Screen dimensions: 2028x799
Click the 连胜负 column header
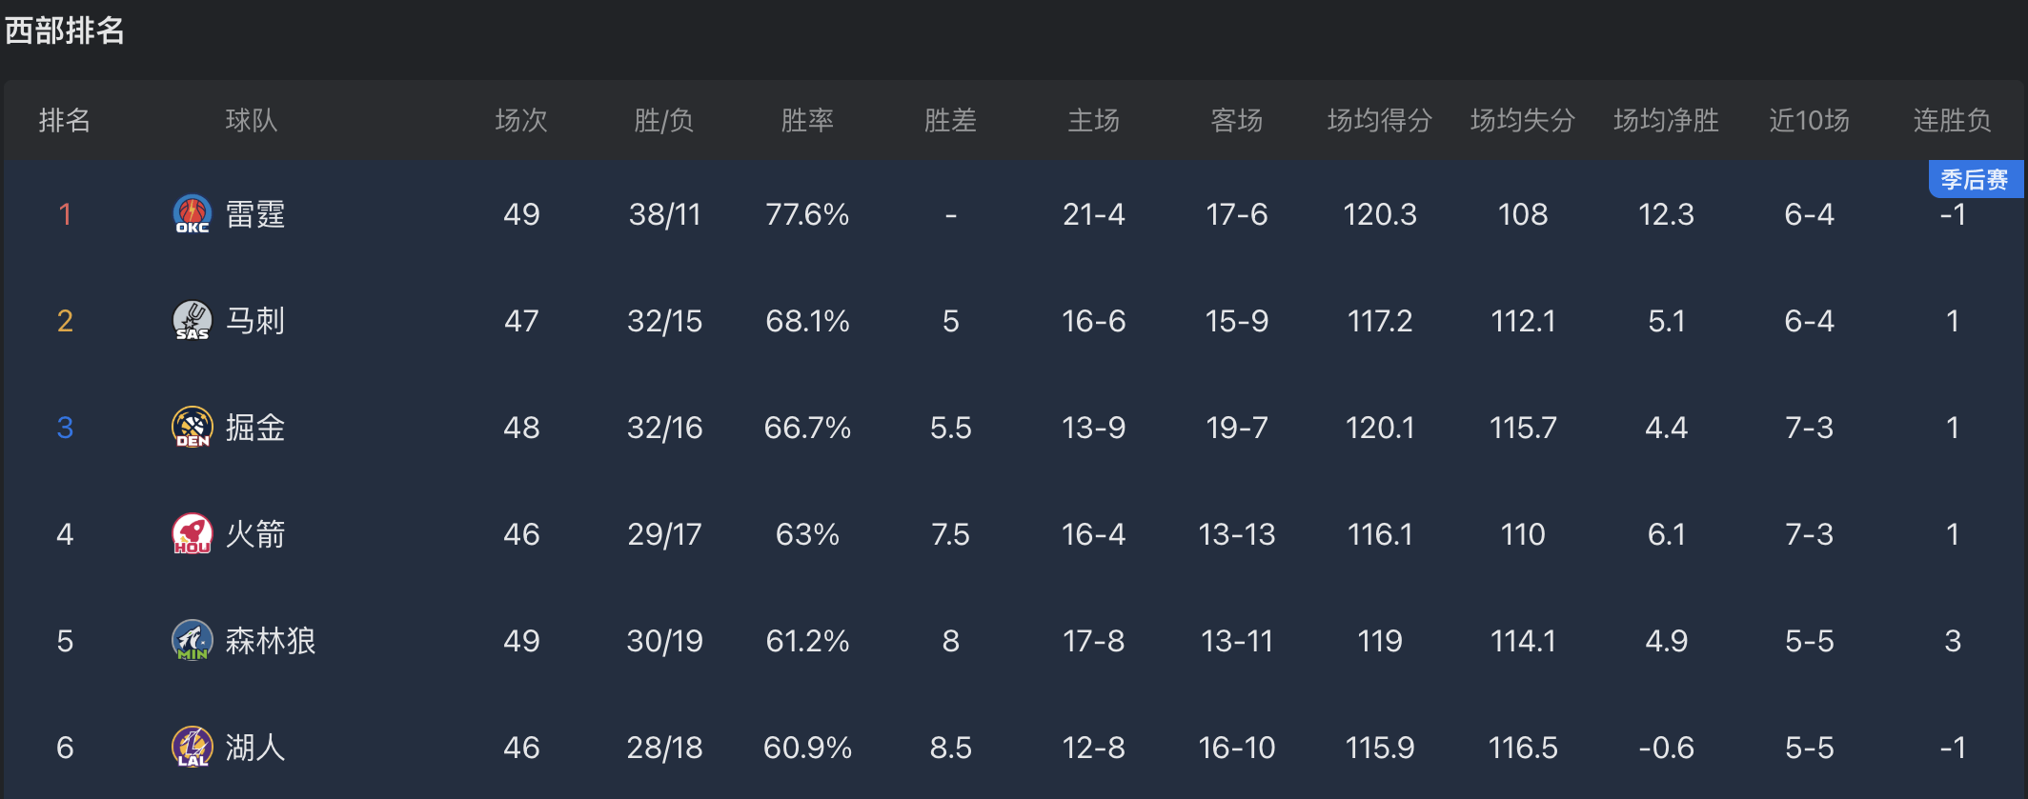pos(1952,121)
